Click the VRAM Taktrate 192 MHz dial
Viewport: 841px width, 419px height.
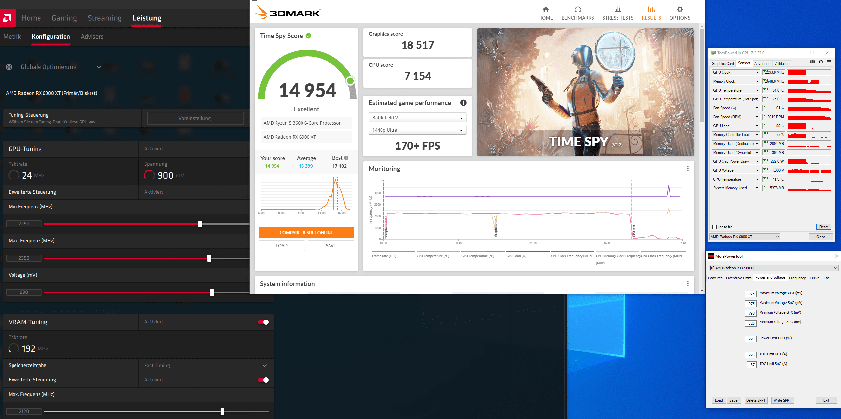click(x=13, y=348)
